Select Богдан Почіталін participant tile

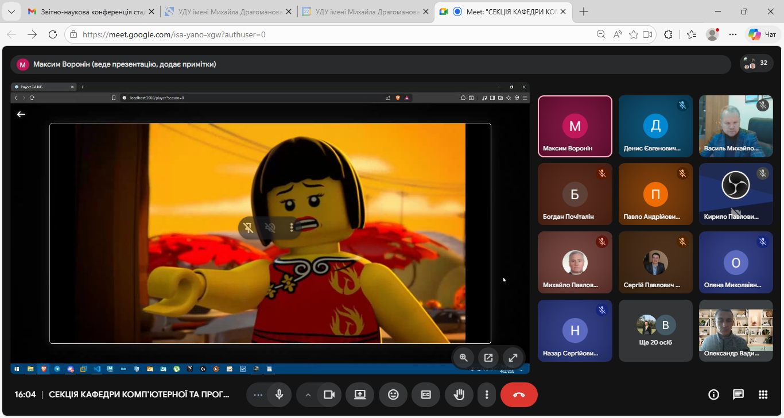pyautogui.click(x=575, y=194)
